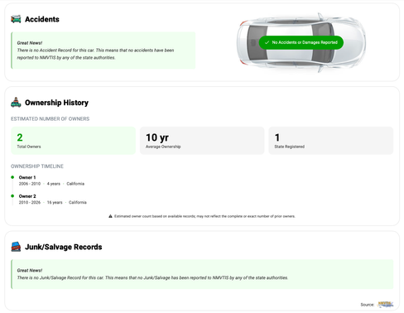Click the No Accidents or Damages Reported badge

[301, 42]
